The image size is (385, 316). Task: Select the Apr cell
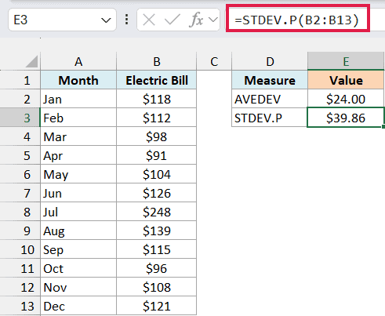click(x=78, y=155)
